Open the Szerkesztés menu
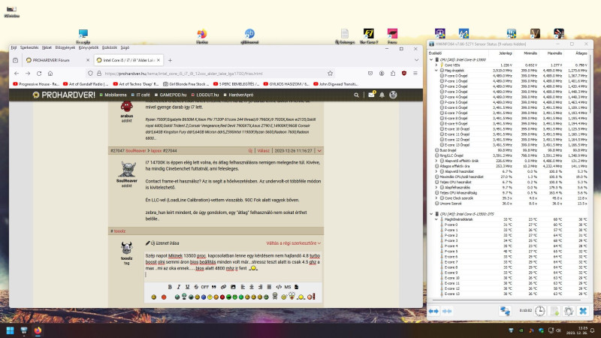601x338 pixels. 29,48
